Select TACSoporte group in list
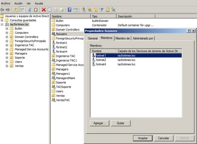Viewport: 197px width, 144px height. point(61,87)
